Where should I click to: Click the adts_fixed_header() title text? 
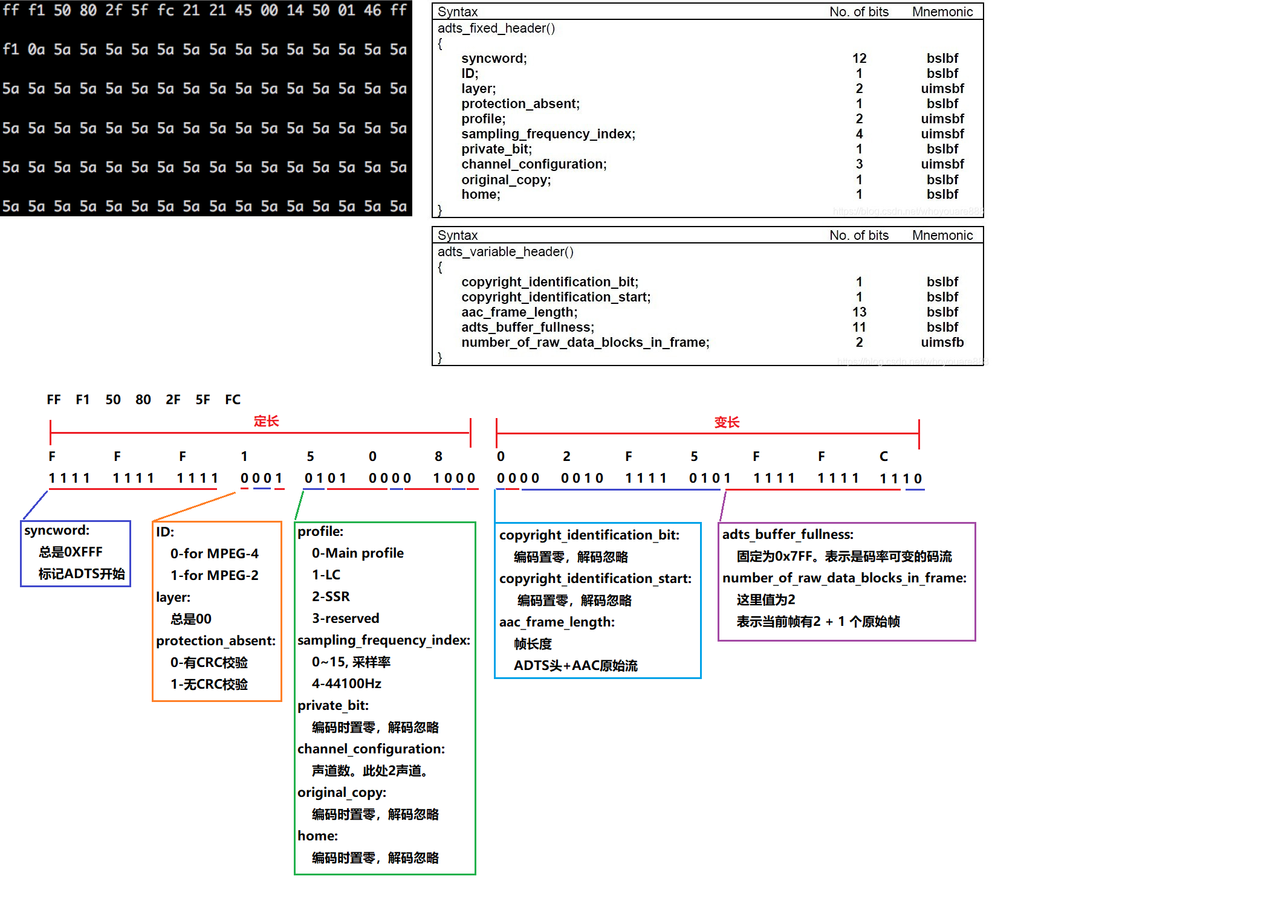point(496,28)
